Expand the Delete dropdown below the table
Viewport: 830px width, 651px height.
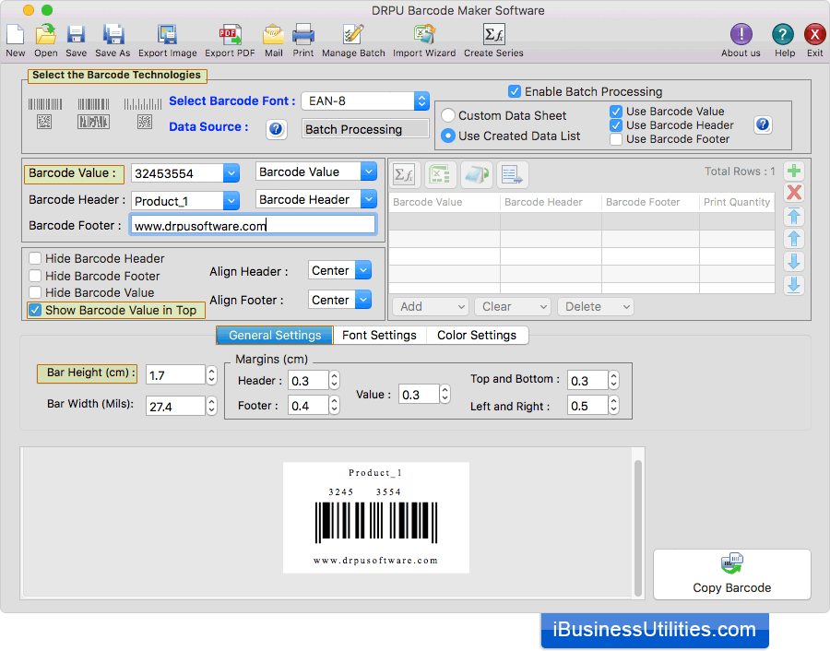click(596, 306)
